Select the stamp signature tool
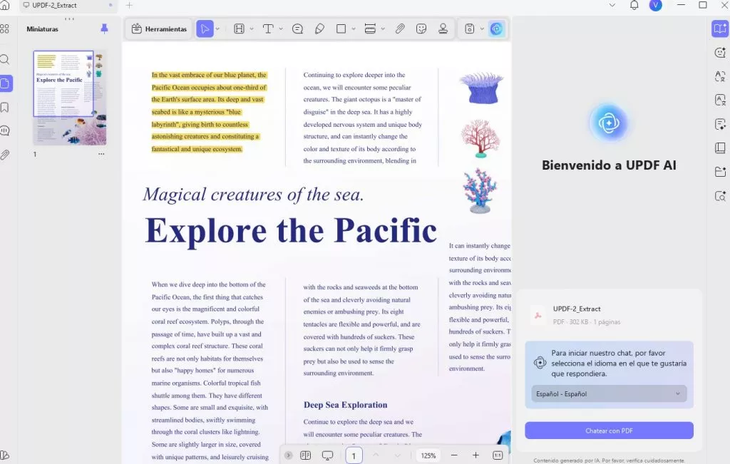The height and width of the screenshot is (464, 730). coord(443,29)
